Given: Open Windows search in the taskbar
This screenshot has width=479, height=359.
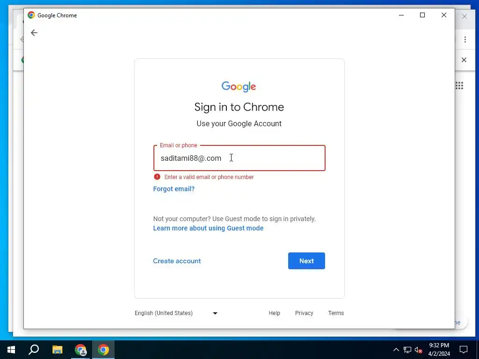Looking at the screenshot, I should (34, 350).
